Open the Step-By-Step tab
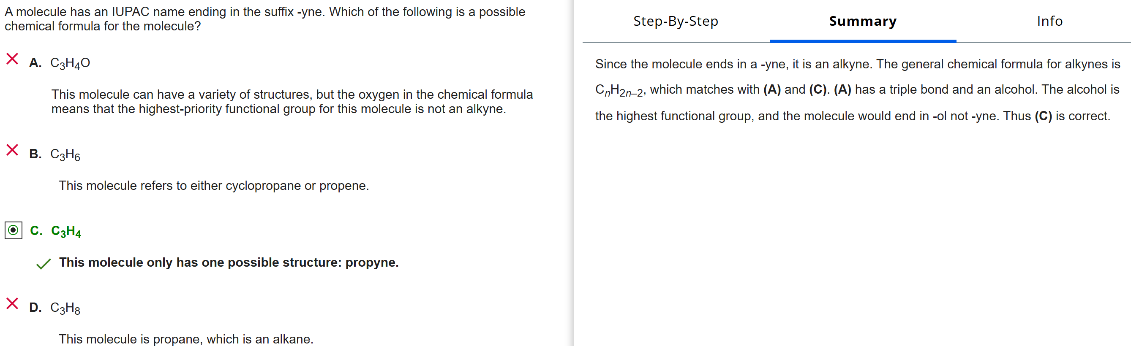 click(675, 21)
